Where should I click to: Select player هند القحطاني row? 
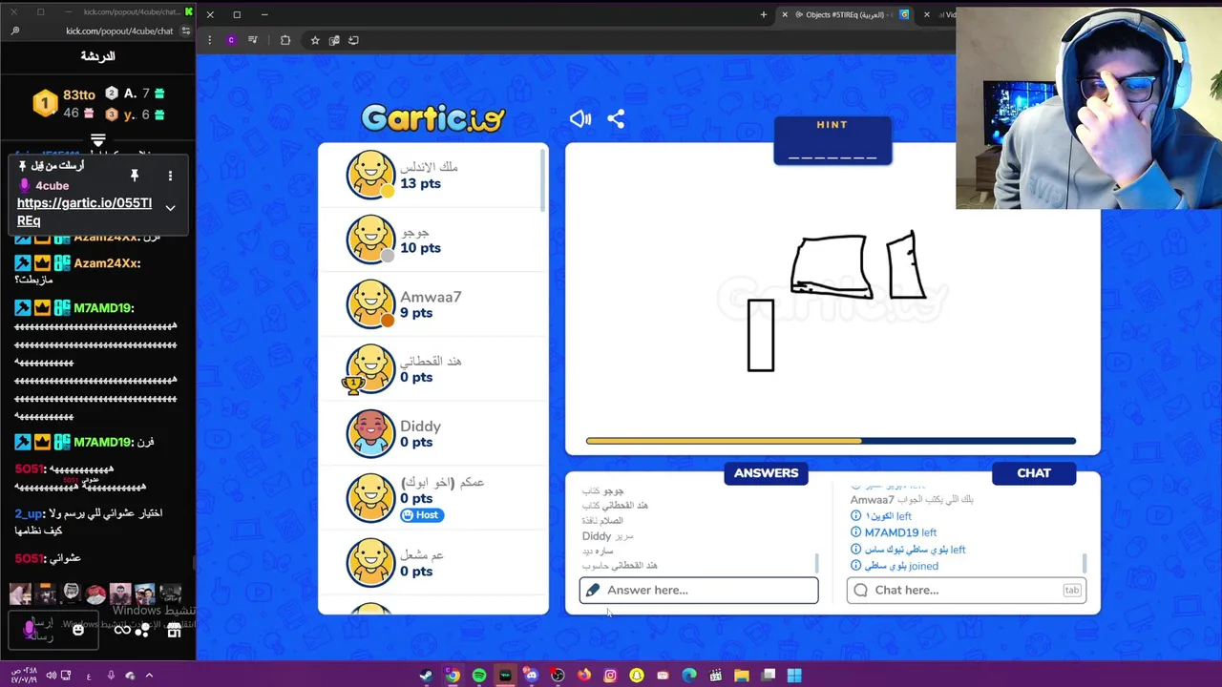click(432, 368)
